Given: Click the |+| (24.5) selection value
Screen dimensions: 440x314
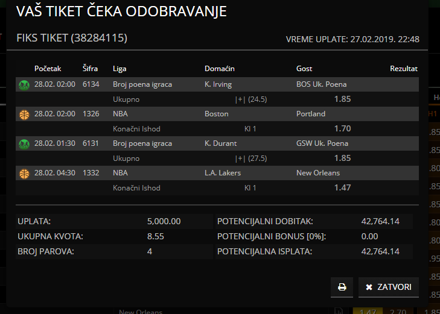Looking at the screenshot, I should 251,99.
